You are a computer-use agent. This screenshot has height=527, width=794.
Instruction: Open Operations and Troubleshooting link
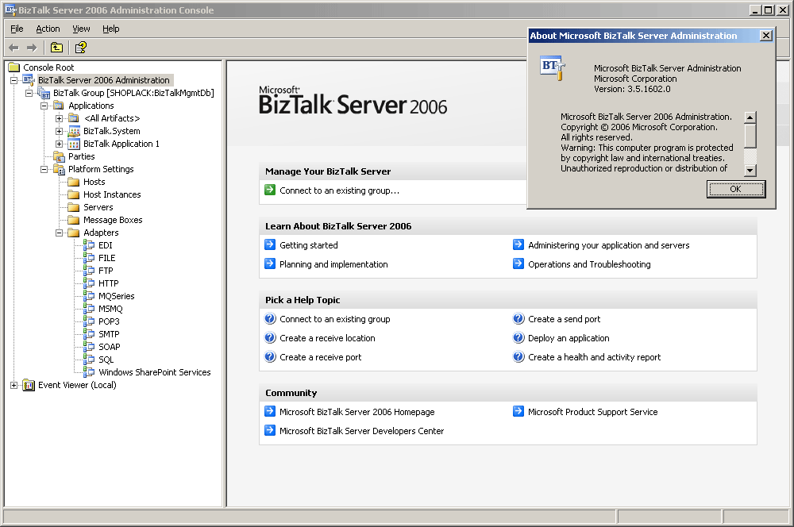(x=589, y=264)
